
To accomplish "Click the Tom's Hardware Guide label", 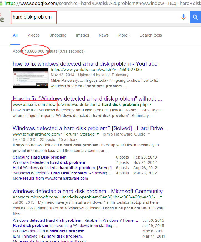I will tap(124, 134).
